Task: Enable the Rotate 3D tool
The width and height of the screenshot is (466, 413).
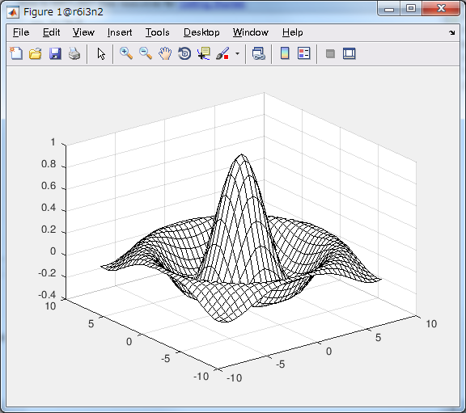Action: pyautogui.click(x=184, y=53)
